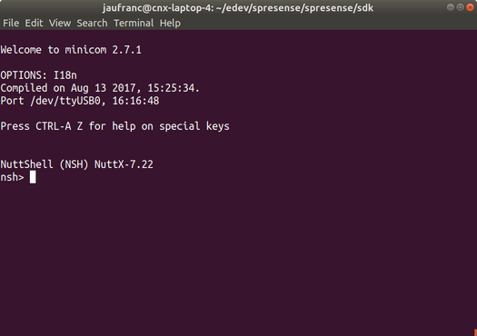
Task: Open the Help menu
Action: (170, 24)
